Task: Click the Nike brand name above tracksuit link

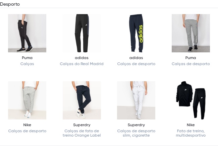Action: (191, 125)
